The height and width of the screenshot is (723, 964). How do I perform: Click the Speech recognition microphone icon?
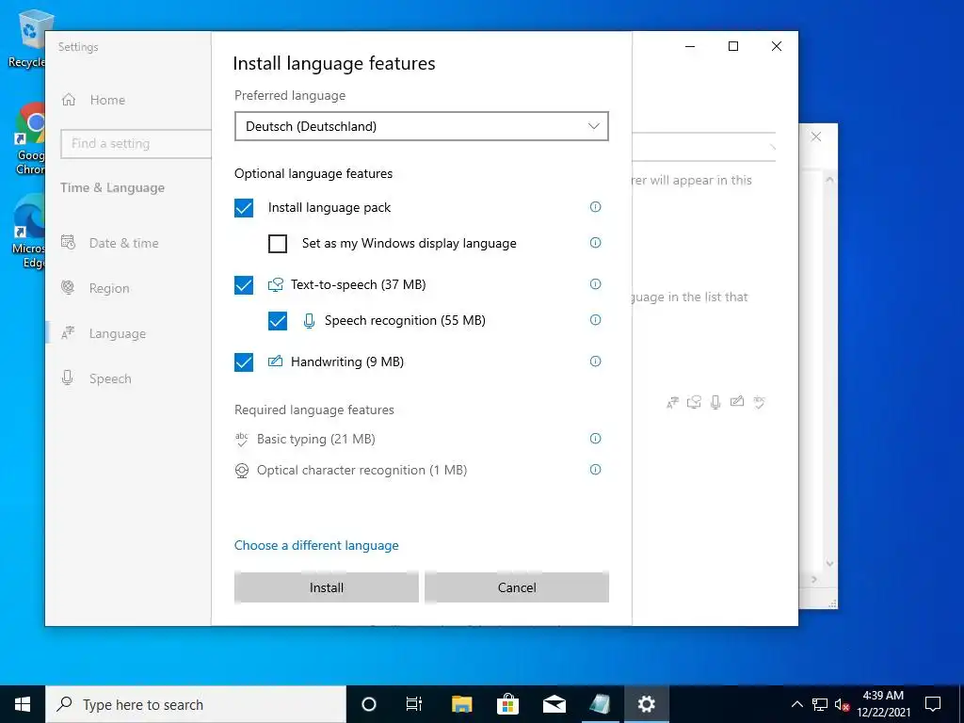pyautogui.click(x=309, y=320)
